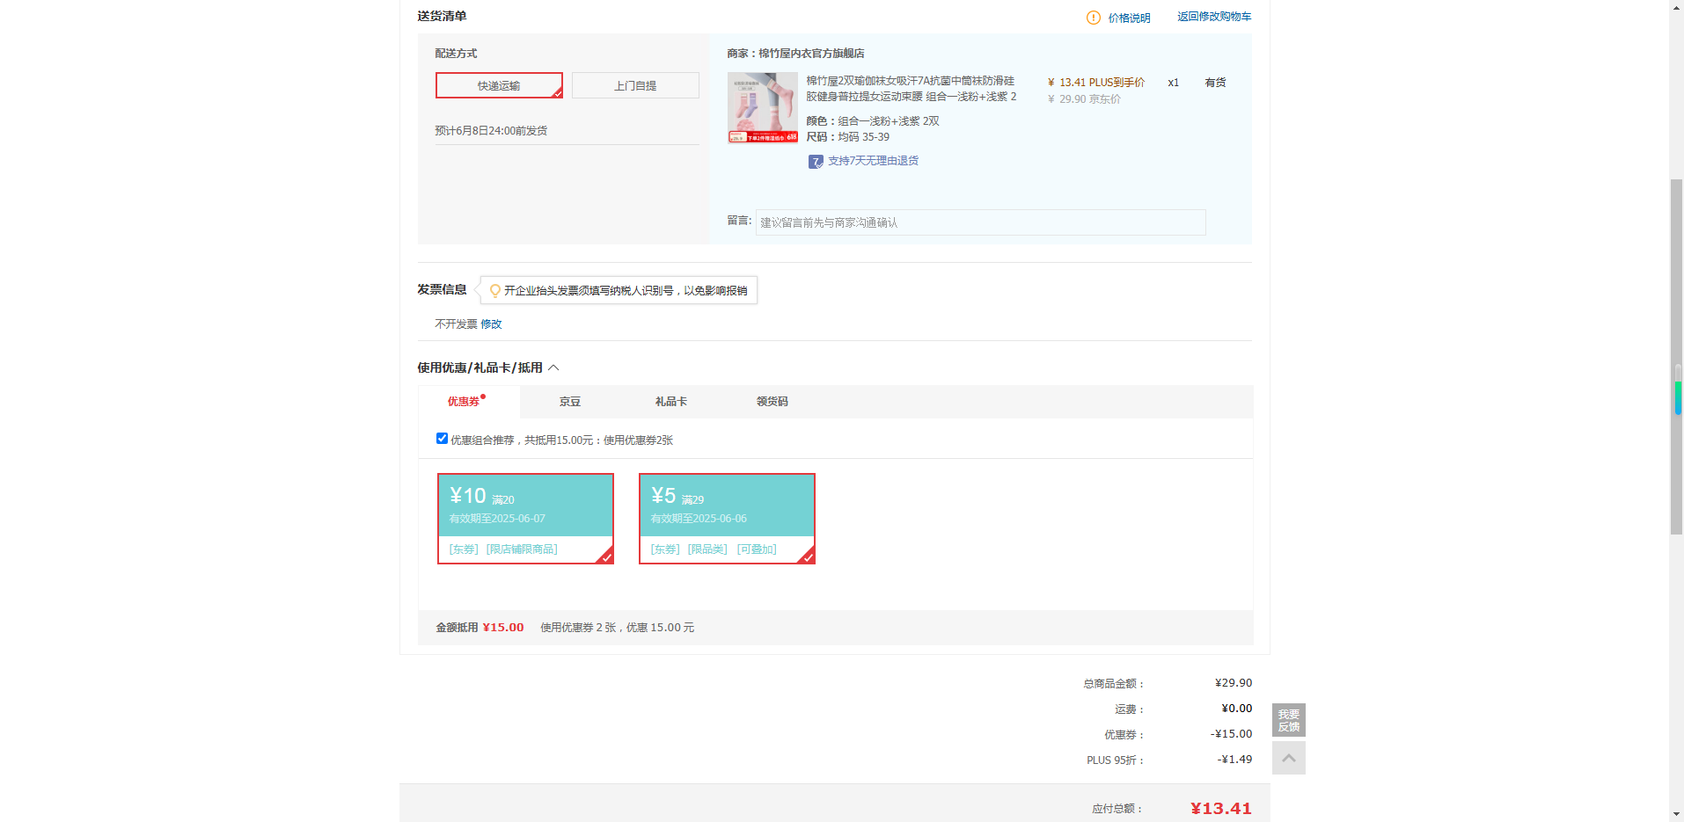Switch to 京豆 tab
The width and height of the screenshot is (1684, 822).
(570, 402)
